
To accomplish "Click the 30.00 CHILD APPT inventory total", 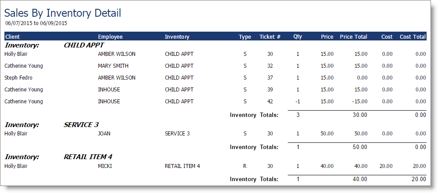I will (x=361, y=115).
